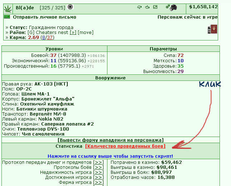This screenshot has height=186, width=231.
Task: Click blue text Нажмите на ссылку выше
Action: (x=110, y=156)
